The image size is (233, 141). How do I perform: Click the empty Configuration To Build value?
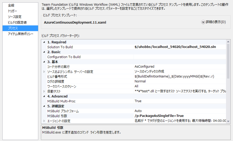tap(180, 57)
